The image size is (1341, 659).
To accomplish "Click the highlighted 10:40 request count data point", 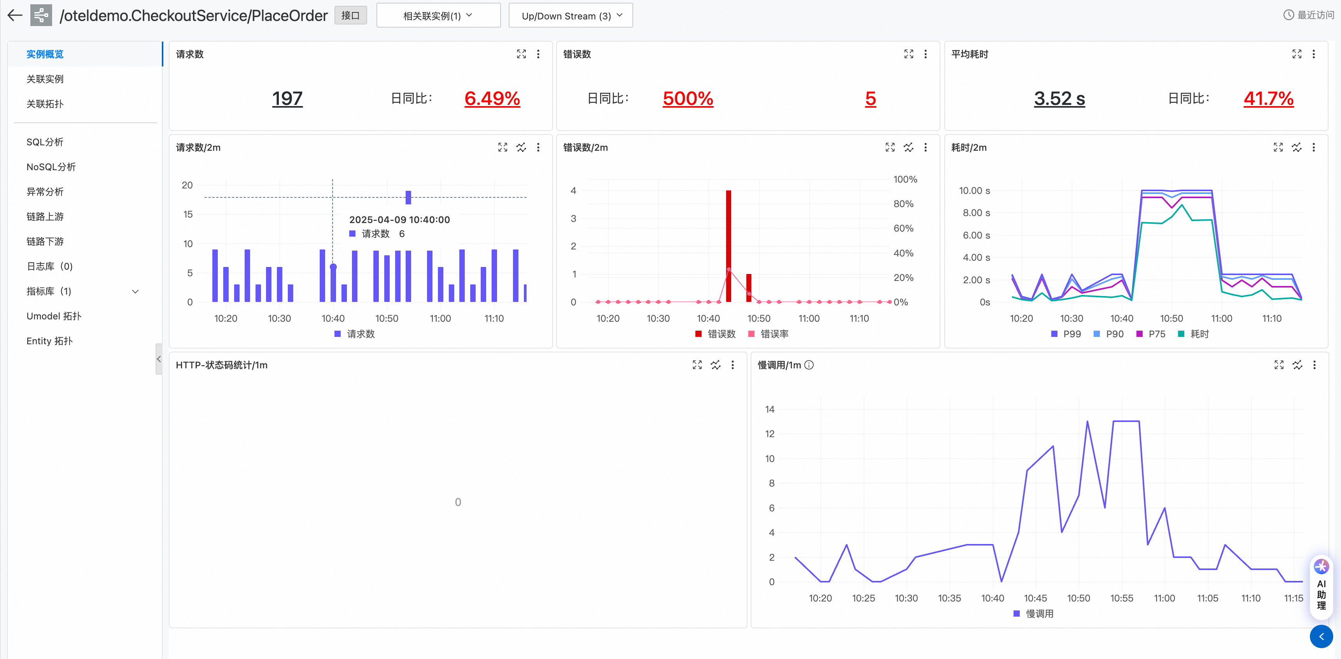I will coord(333,267).
